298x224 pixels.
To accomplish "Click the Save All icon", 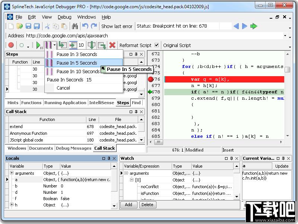I will pos(37,26).
